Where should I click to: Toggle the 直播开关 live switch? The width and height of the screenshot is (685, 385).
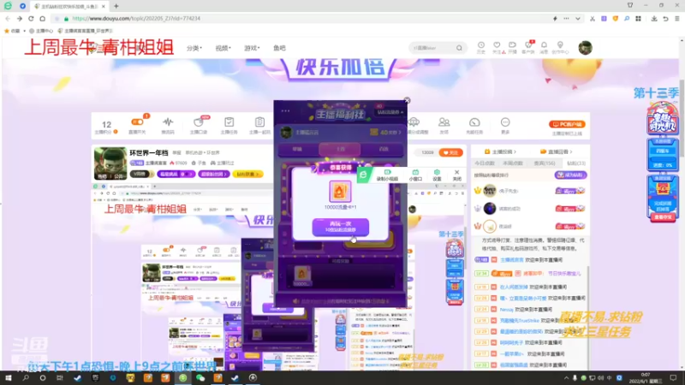coord(137,125)
